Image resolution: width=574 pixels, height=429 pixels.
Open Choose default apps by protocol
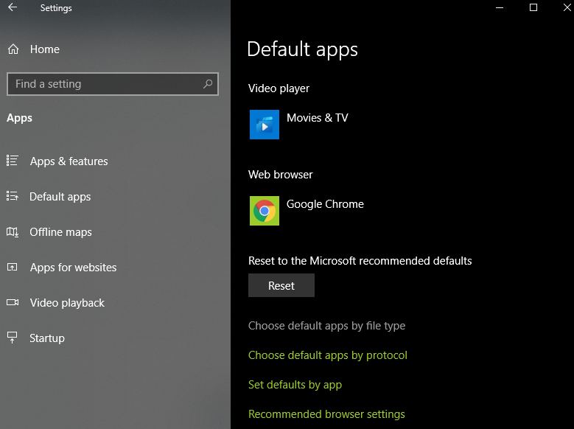point(328,355)
